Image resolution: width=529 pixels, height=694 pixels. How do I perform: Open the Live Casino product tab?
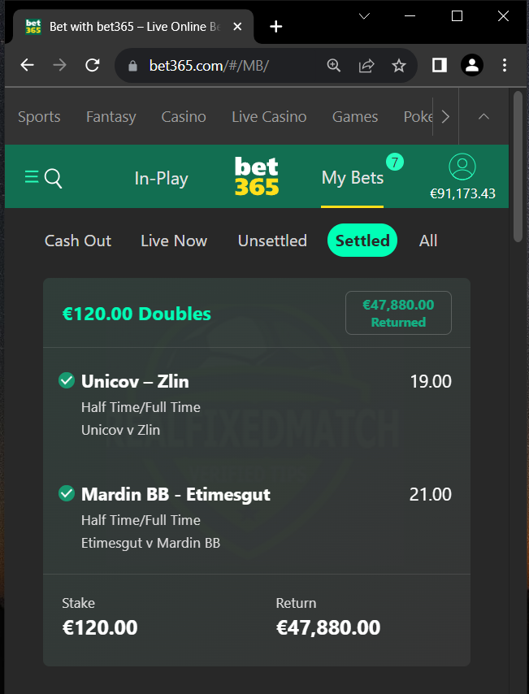click(269, 117)
